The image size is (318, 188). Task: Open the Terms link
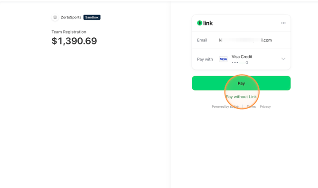point(251,107)
